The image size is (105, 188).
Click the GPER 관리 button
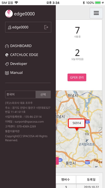click(x=77, y=77)
